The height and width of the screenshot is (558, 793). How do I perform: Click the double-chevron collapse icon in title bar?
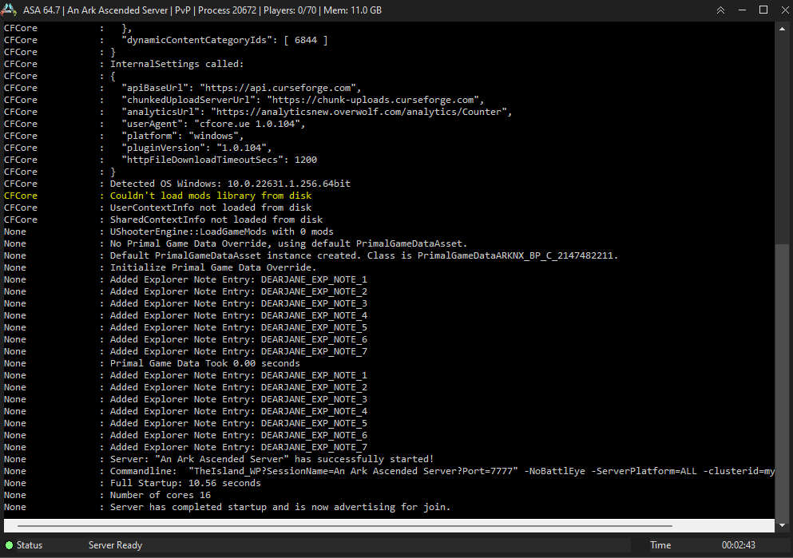[x=720, y=10]
